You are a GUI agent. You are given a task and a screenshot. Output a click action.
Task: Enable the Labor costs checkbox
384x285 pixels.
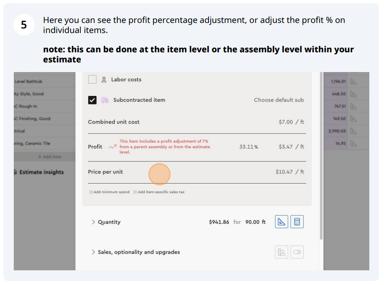coord(92,79)
